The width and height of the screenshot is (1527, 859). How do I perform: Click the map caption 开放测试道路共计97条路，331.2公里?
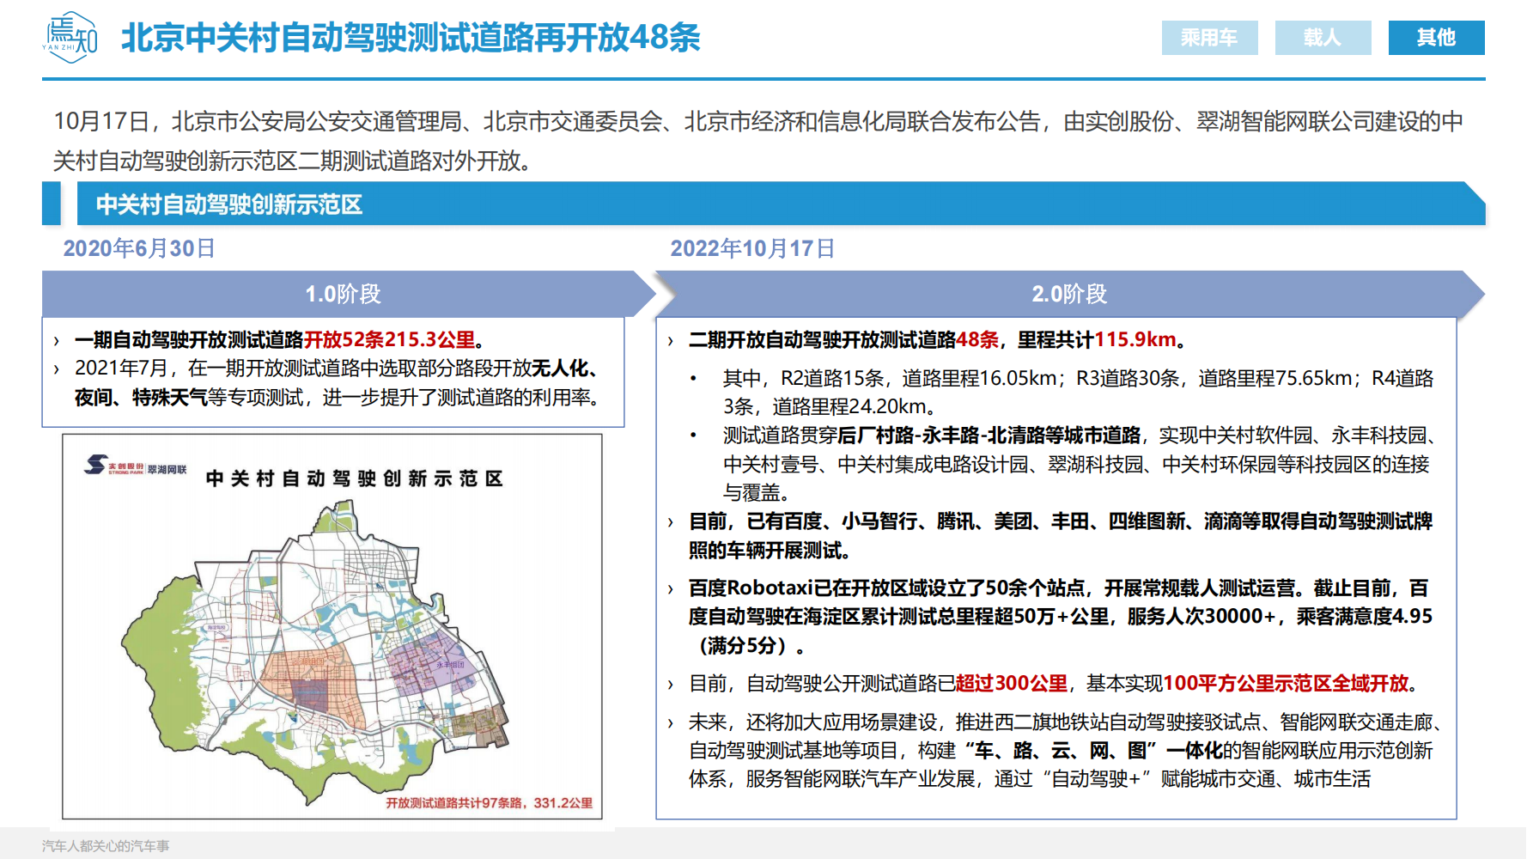click(x=489, y=802)
